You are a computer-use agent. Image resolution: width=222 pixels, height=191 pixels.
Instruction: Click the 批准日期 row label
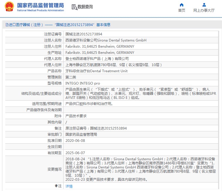click(x=54, y=141)
